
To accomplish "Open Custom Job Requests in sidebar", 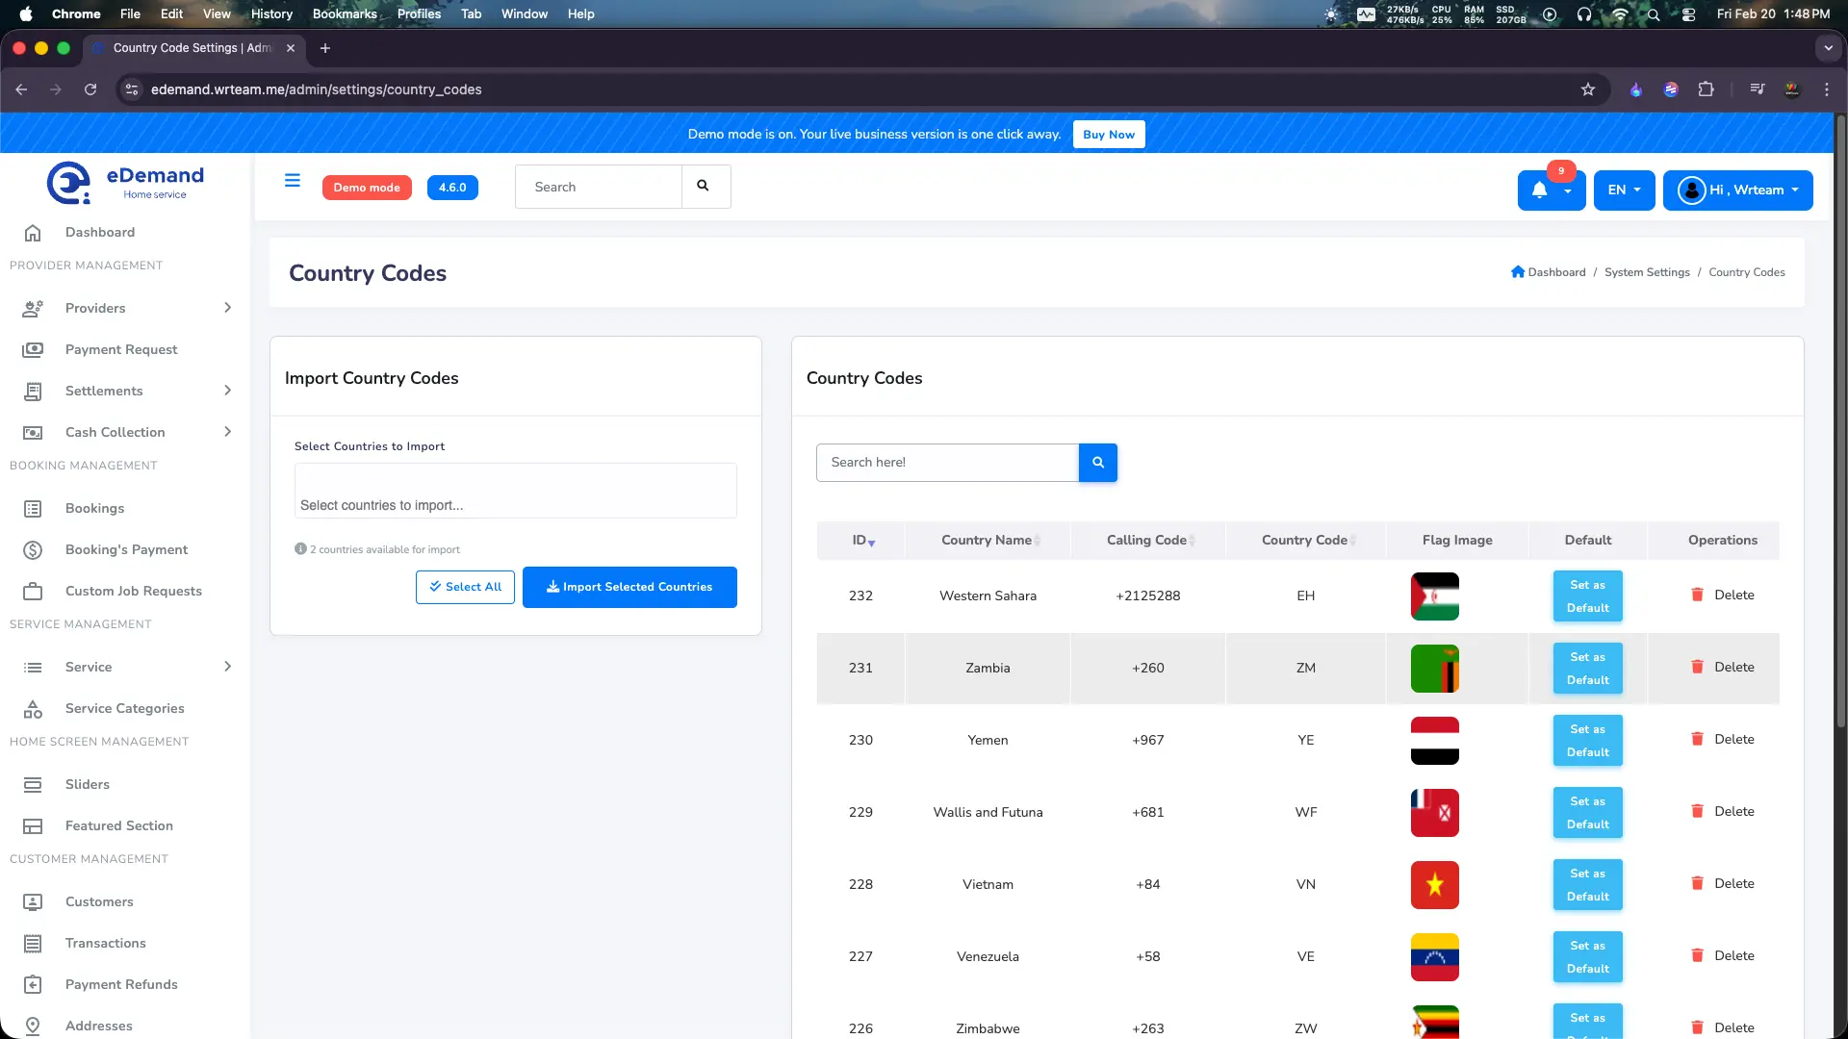I will click(x=133, y=591).
